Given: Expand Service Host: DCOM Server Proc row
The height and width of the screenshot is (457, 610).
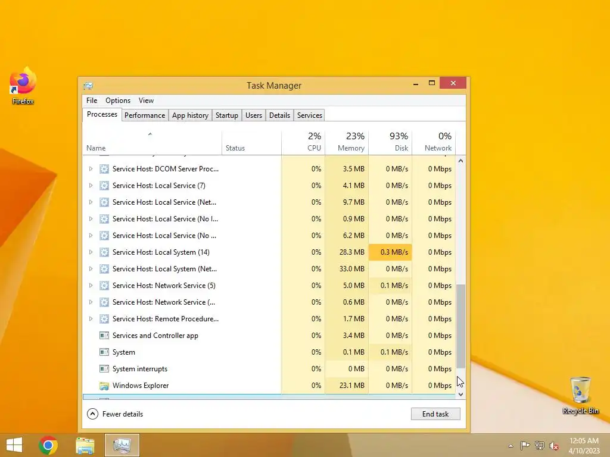Looking at the screenshot, I should coord(91,169).
